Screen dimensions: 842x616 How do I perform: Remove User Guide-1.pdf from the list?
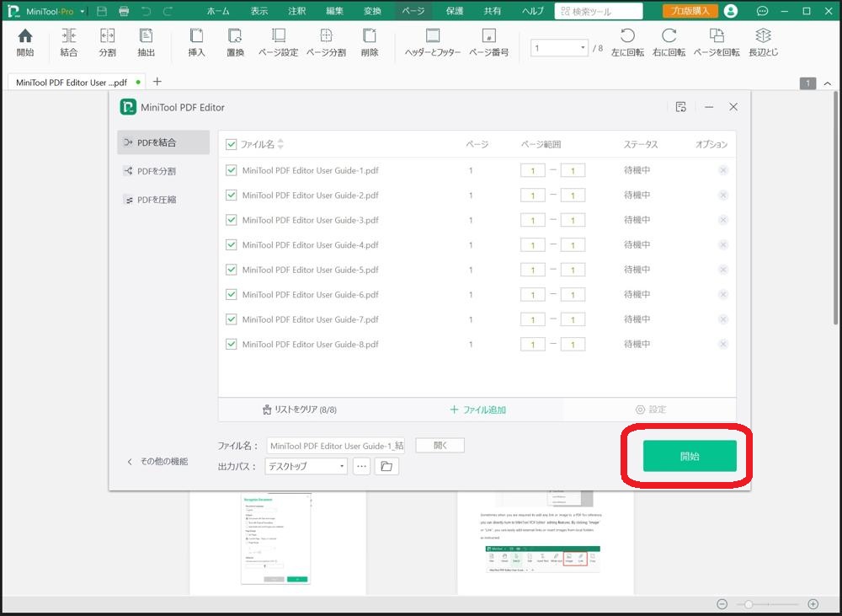(x=722, y=170)
